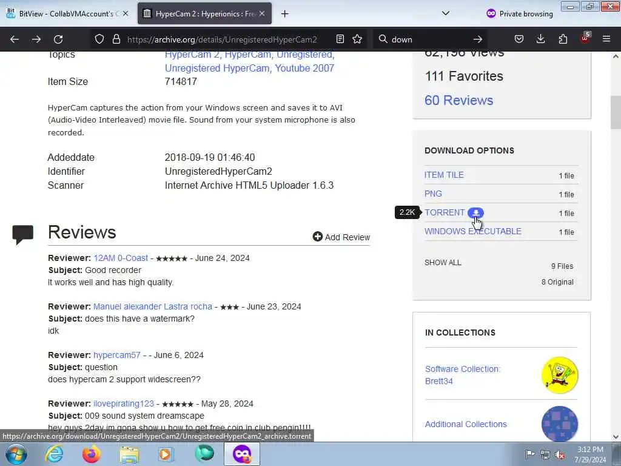
Task: Open the Firefox hamburger menu
Action: click(x=606, y=39)
